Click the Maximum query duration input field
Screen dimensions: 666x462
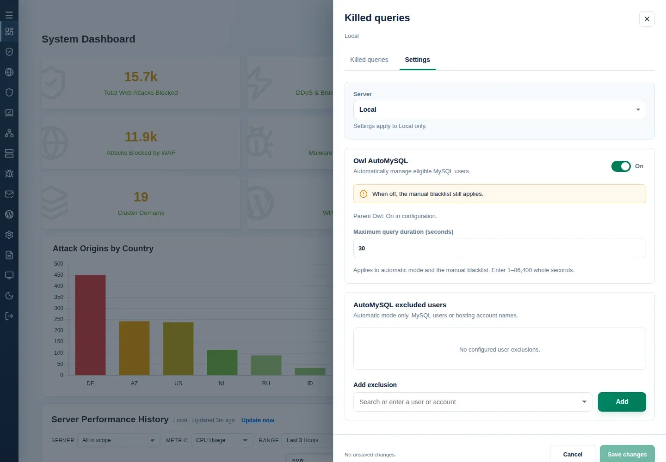[499, 248]
